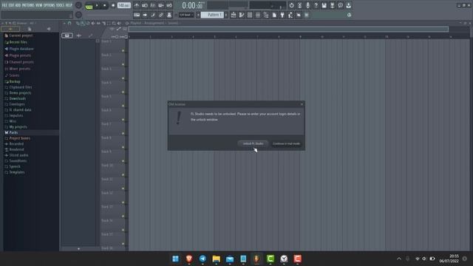Open Telegram from the taskbar
Screen dimensions: 473x266
(x=203, y=259)
